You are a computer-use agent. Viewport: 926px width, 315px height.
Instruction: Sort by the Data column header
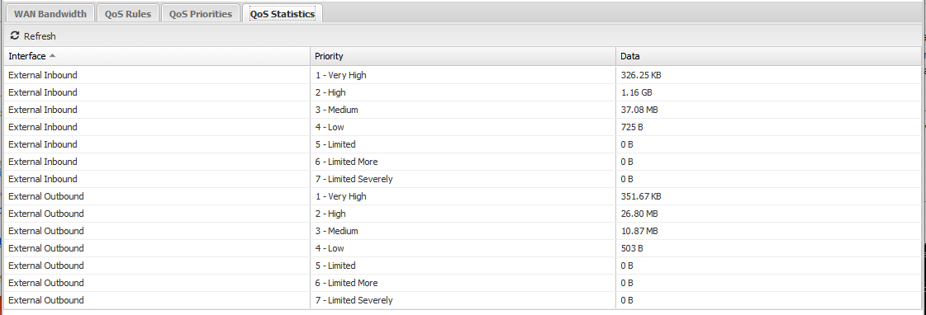[768, 56]
